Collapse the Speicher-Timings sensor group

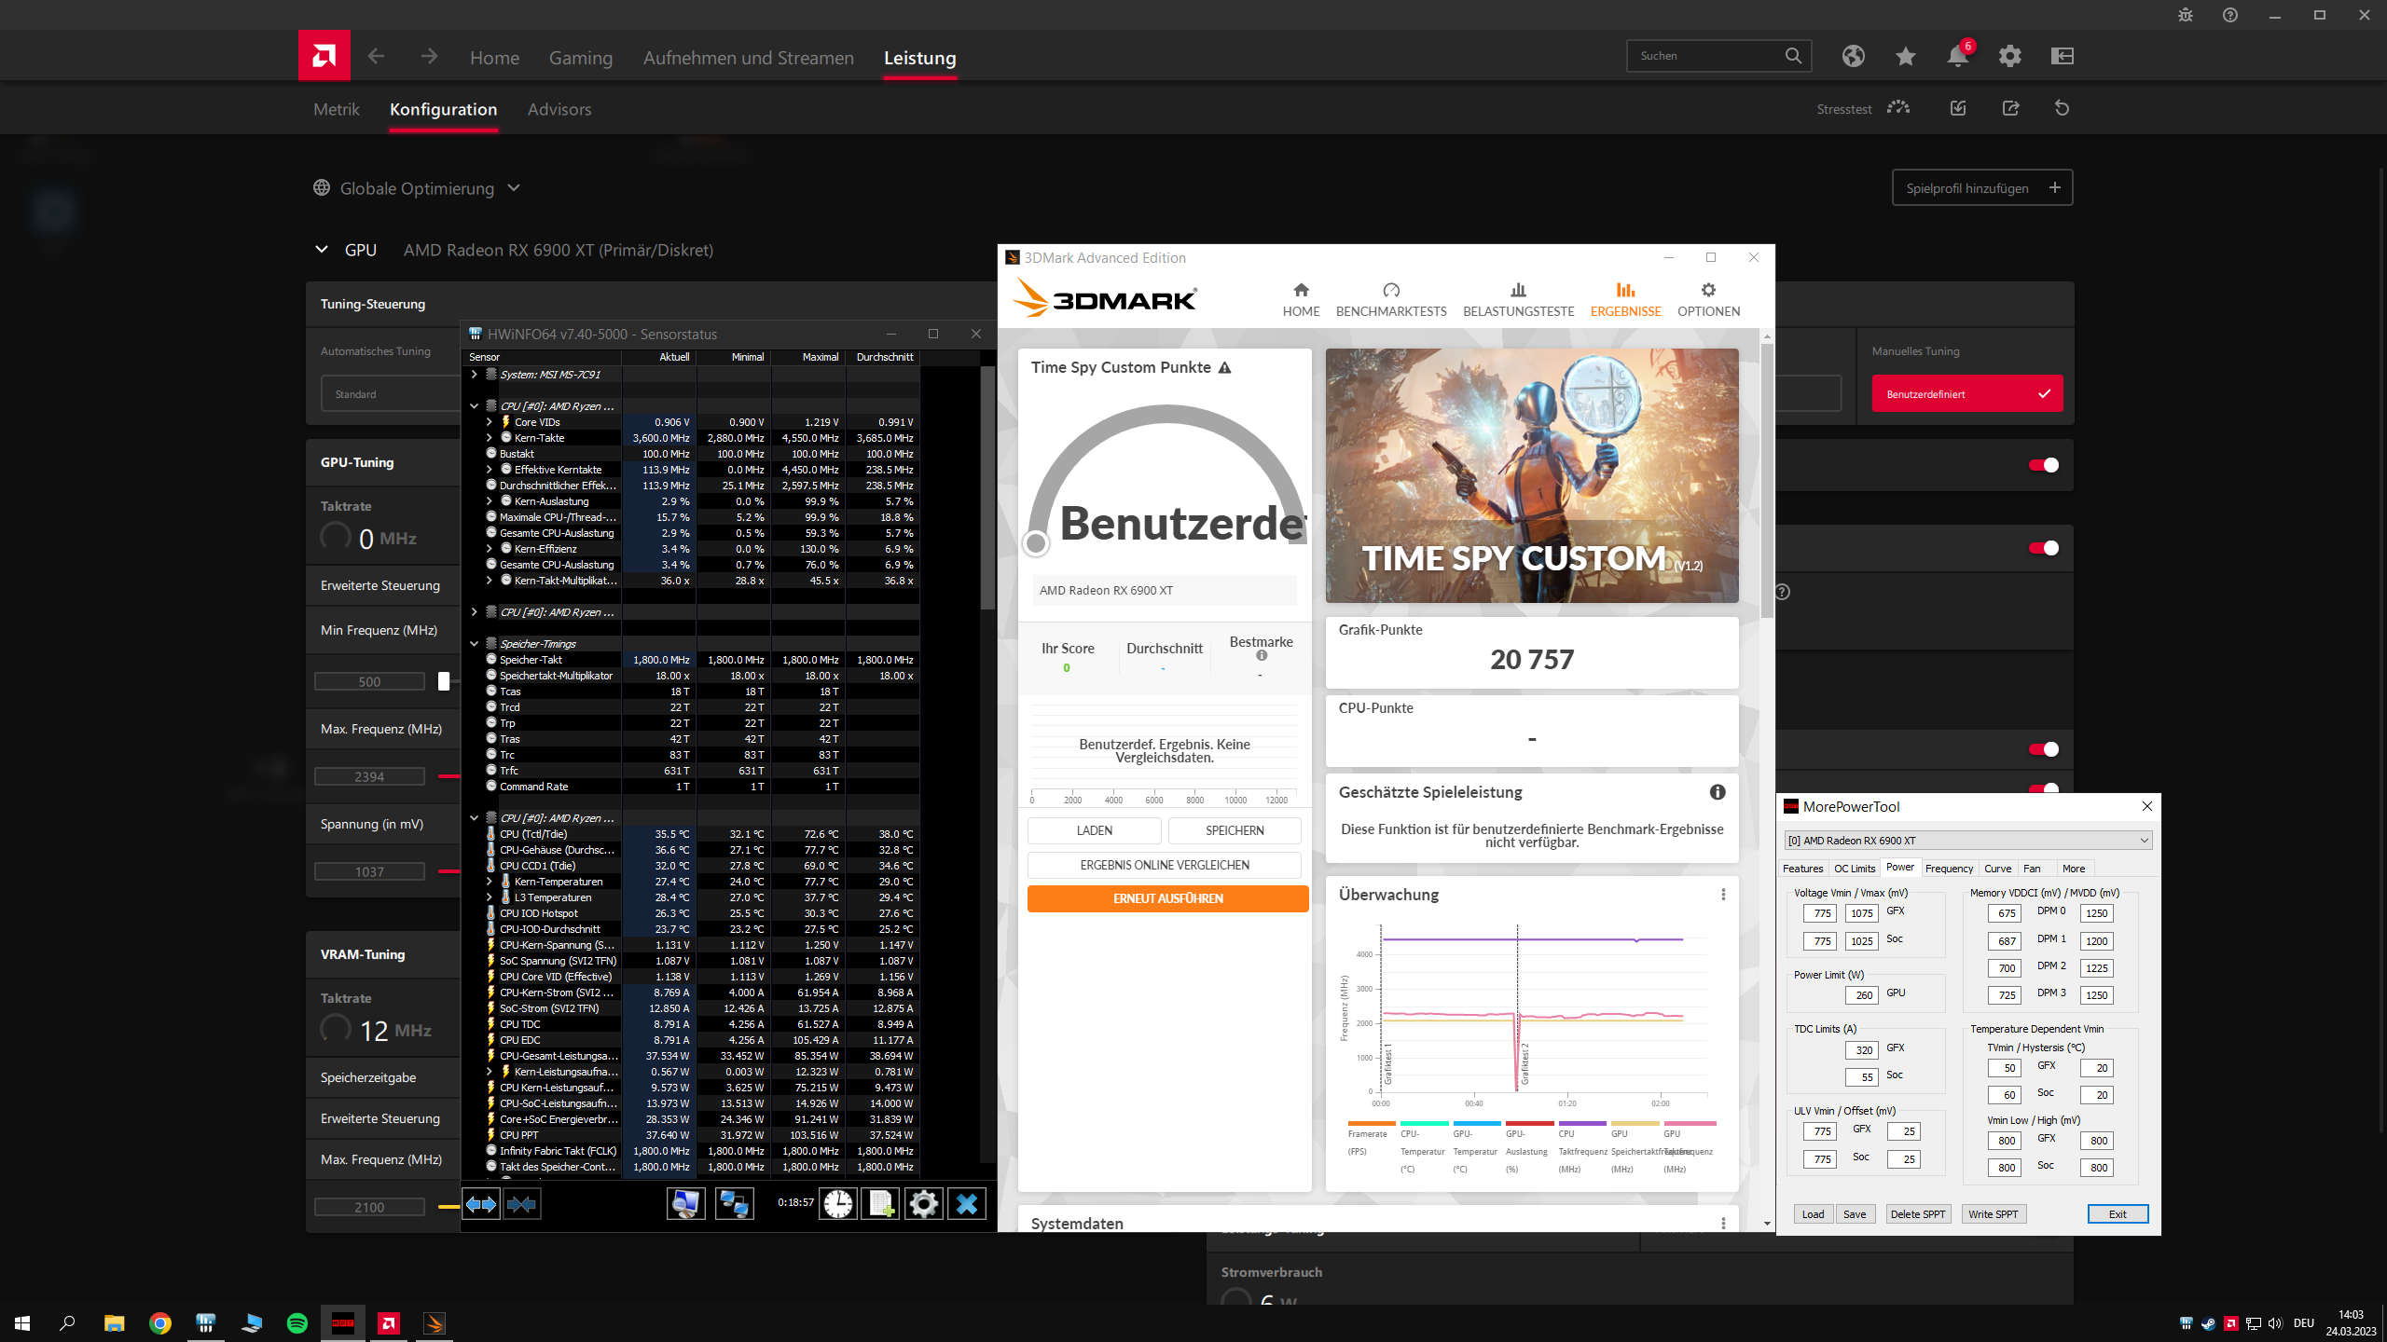point(474,644)
